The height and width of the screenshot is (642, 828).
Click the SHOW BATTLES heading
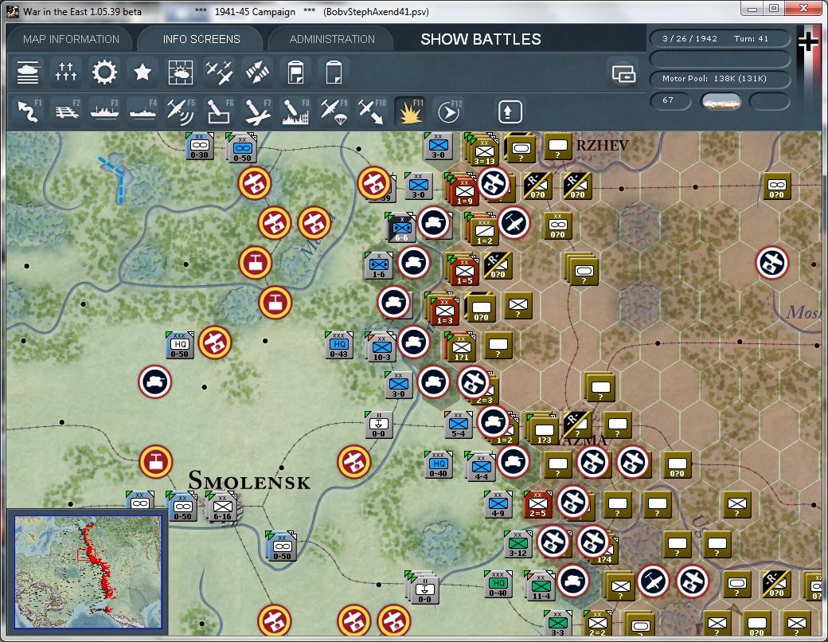coord(481,39)
